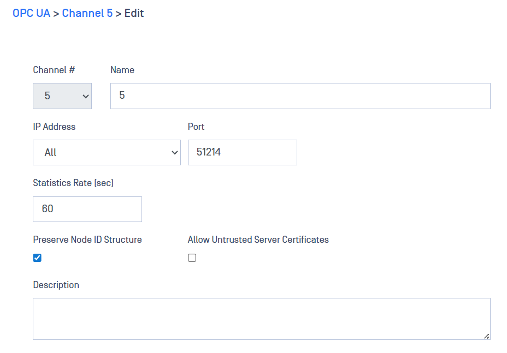This screenshot has width=507, height=353.
Task: Go back to Channel 5 breadcrumb link
Action: 87,13
